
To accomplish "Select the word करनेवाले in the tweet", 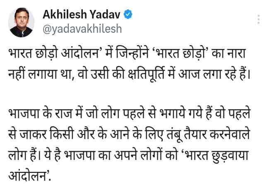I will (x=230, y=134).
